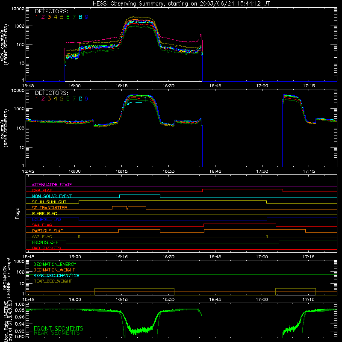Click the GAP_FLAG label
This screenshot has width=342, height=342.
(42, 190)
